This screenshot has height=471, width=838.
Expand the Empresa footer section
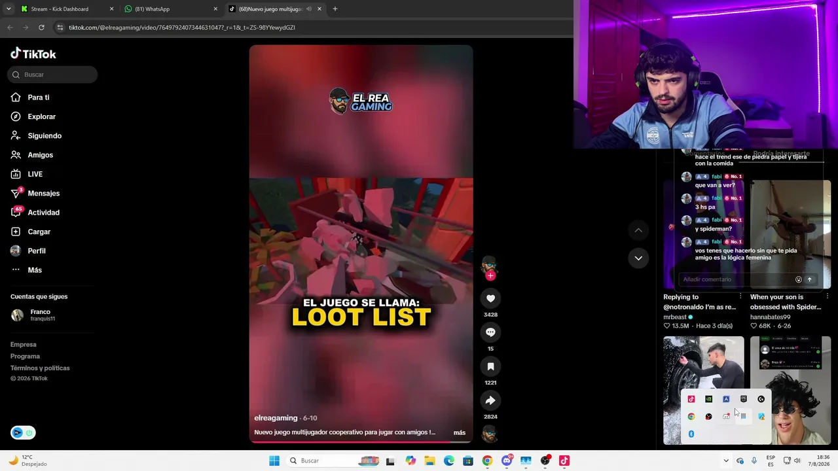24,345
